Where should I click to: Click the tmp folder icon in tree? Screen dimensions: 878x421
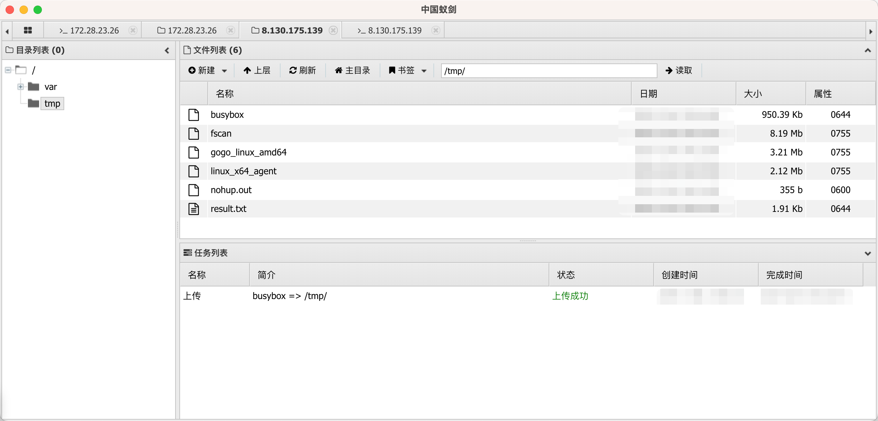tap(34, 104)
